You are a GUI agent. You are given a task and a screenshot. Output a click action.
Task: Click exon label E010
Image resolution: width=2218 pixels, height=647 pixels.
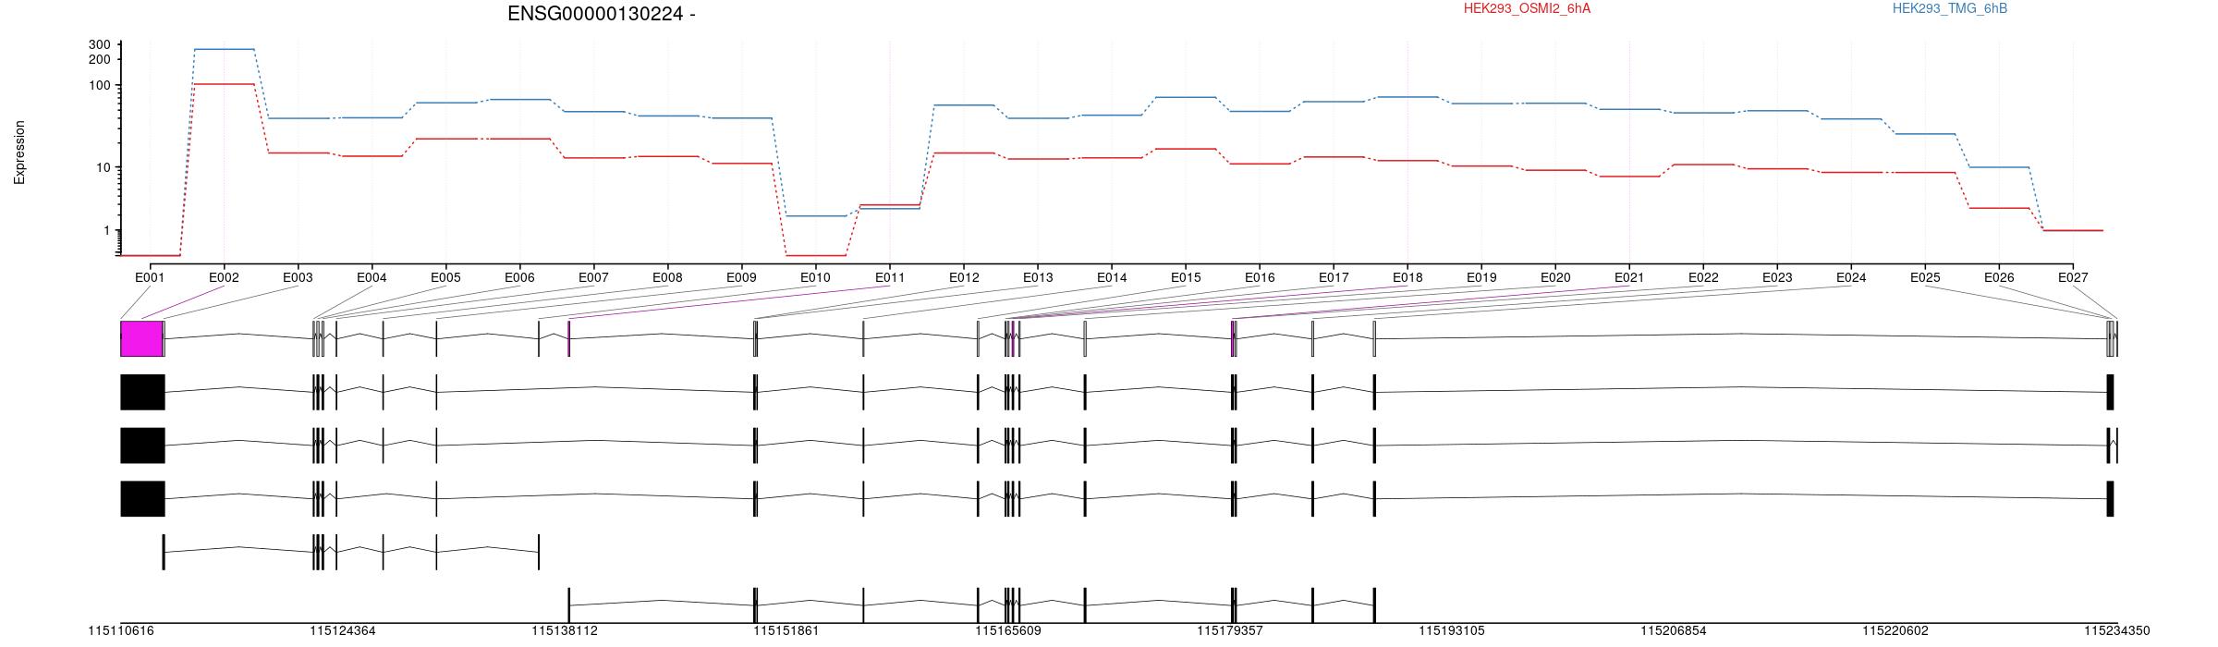(815, 277)
